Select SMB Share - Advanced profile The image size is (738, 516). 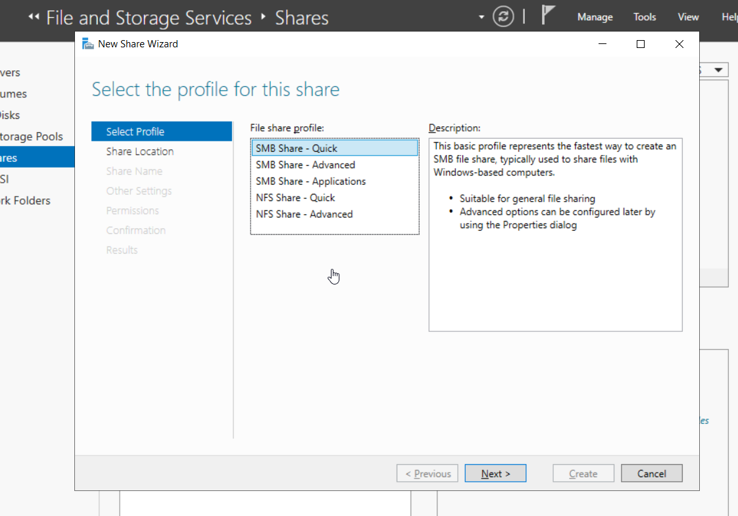[x=305, y=165]
